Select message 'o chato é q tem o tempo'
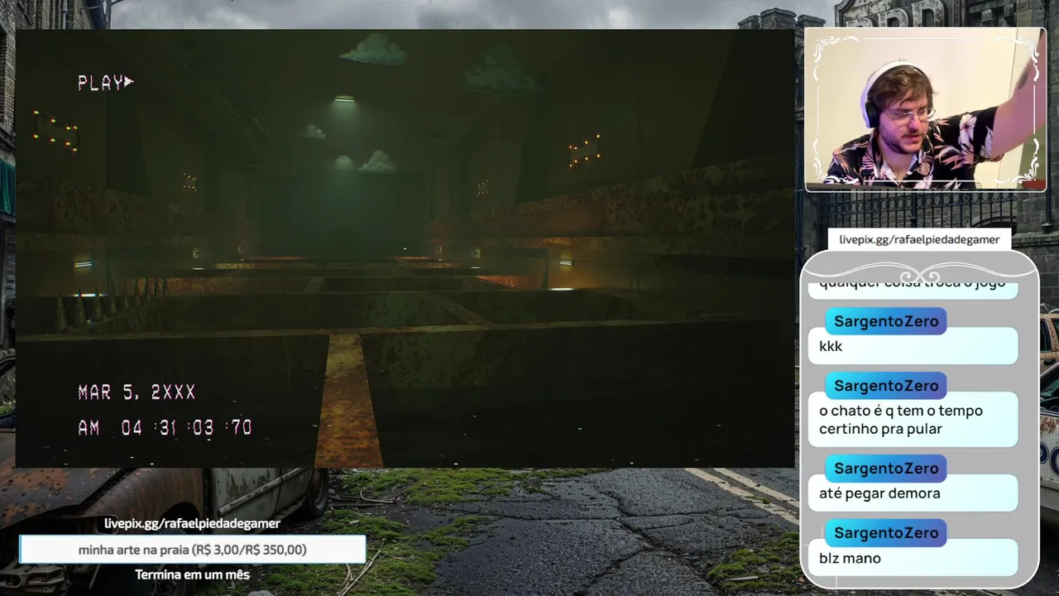Viewport: 1059px width, 596px height. coord(913,420)
